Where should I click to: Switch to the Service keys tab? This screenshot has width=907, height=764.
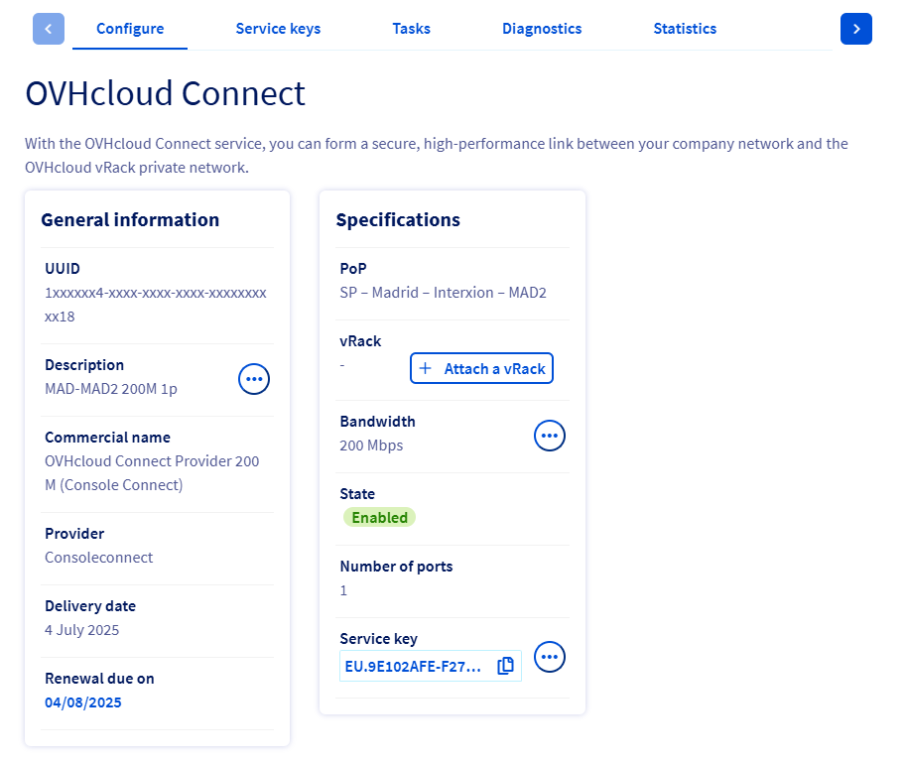tap(278, 29)
